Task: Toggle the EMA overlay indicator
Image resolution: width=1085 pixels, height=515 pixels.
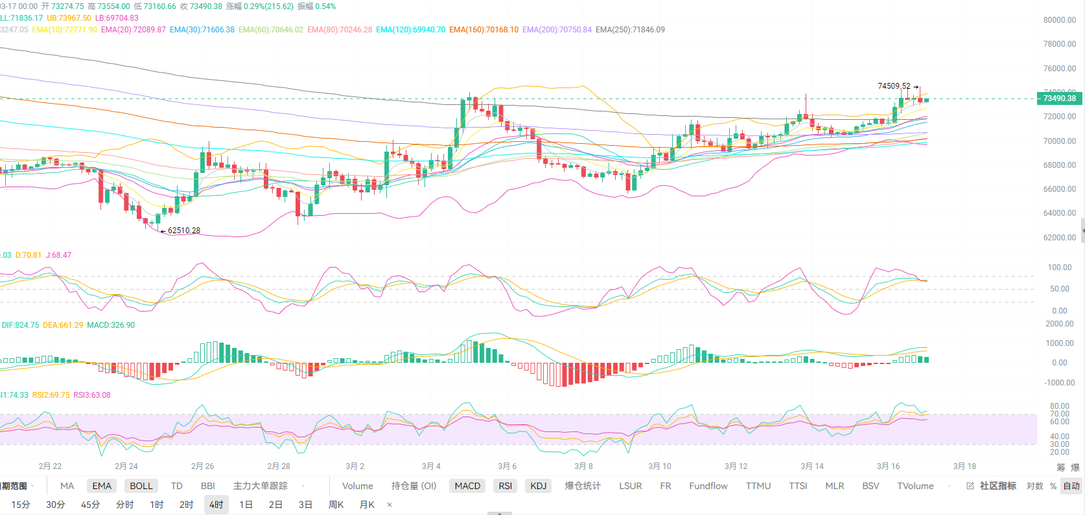Action: [x=102, y=486]
